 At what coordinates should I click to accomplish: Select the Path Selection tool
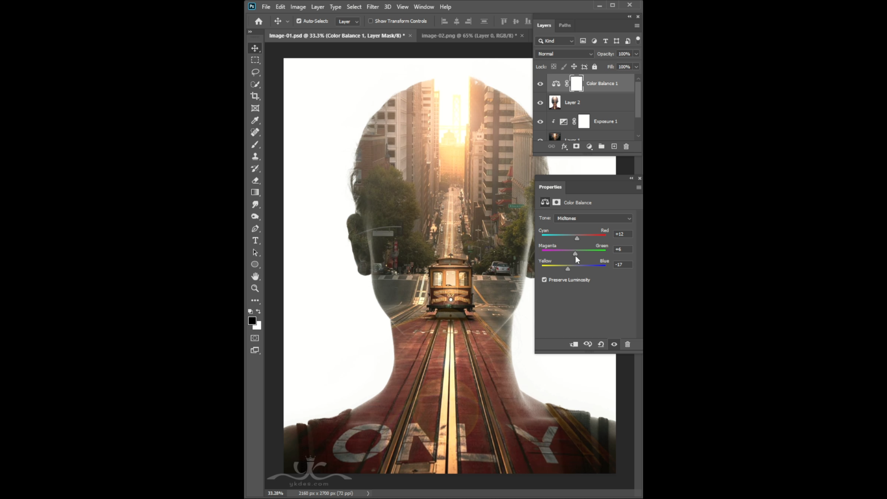[x=255, y=252]
